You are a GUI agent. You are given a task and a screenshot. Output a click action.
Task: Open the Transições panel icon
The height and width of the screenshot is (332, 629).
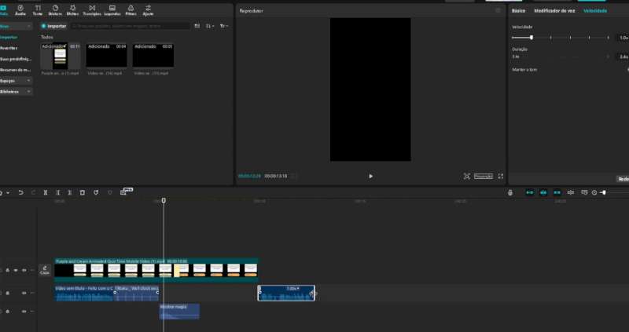(92, 10)
